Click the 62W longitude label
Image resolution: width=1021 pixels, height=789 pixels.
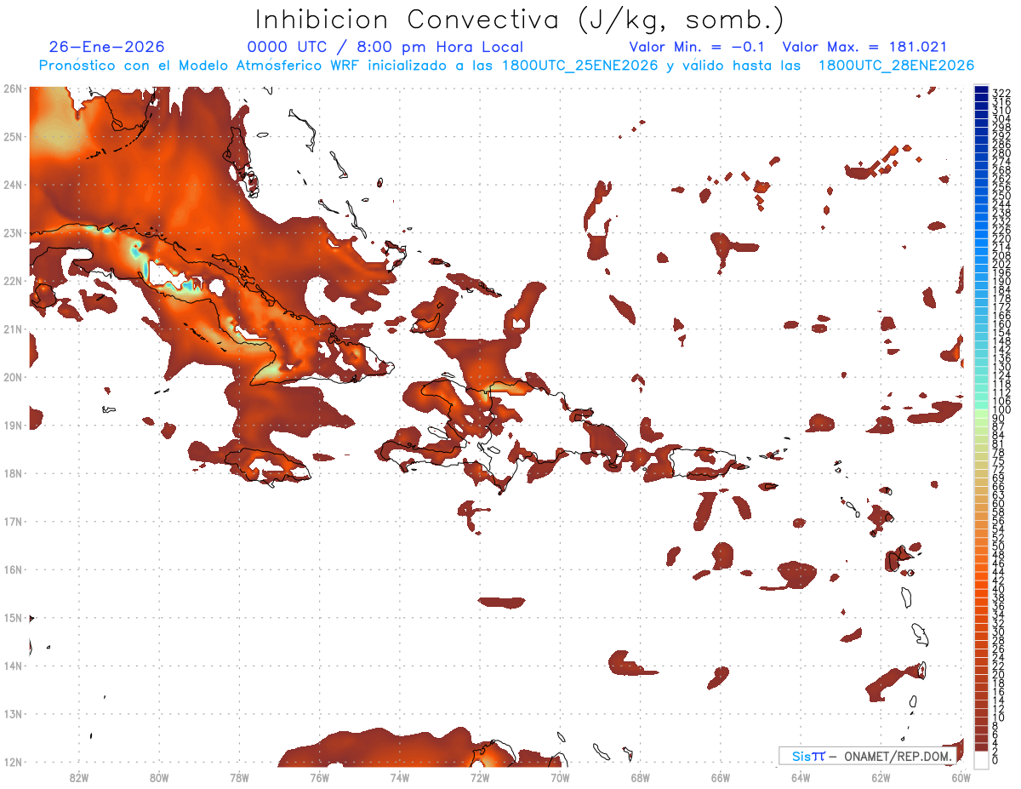(x=881, y=777)
